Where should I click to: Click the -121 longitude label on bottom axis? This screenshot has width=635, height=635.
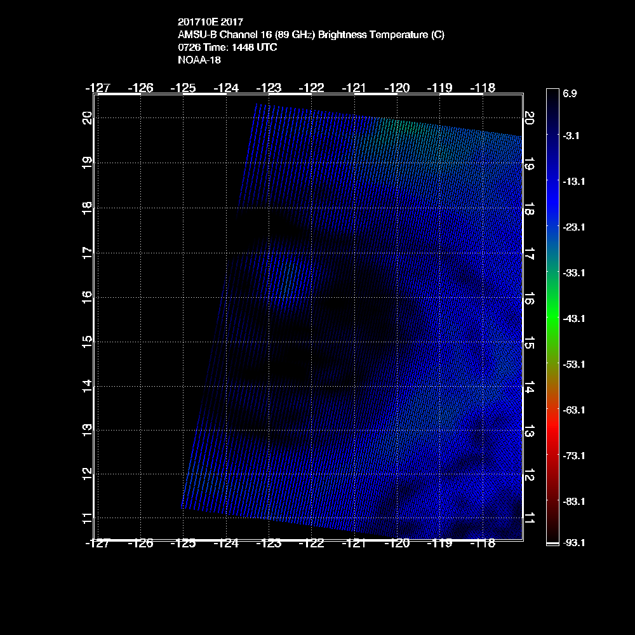(354, 544)
